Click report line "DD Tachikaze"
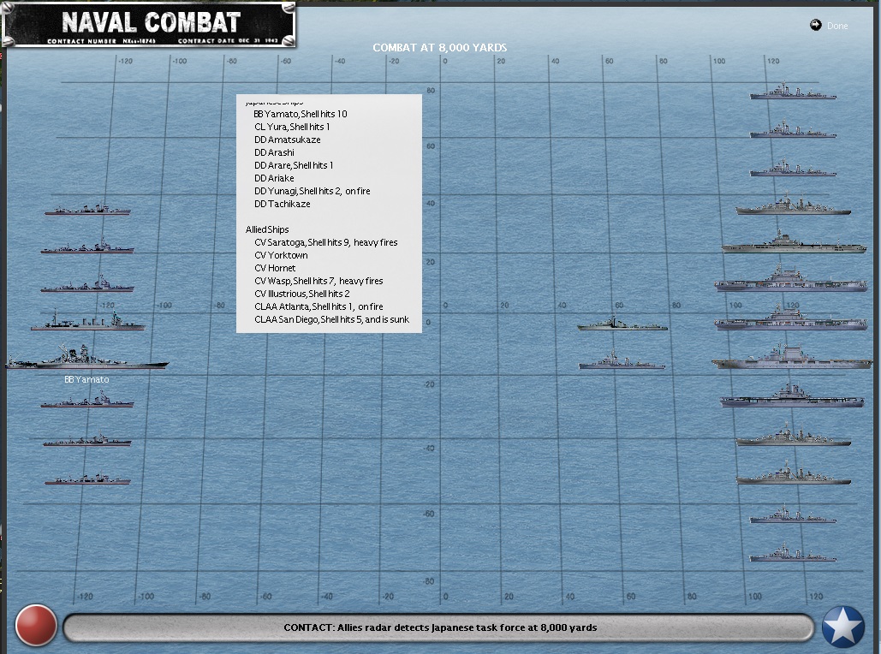The image size is (881, 654). tap(282, 205)
